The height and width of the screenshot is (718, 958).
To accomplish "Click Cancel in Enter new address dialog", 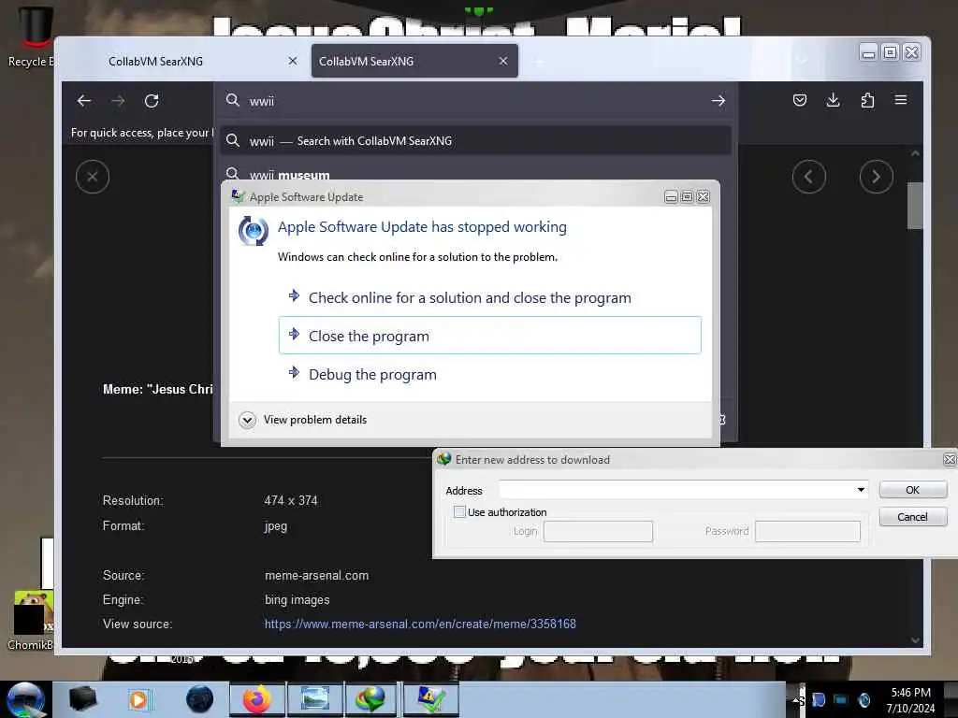I will (913, 516).
